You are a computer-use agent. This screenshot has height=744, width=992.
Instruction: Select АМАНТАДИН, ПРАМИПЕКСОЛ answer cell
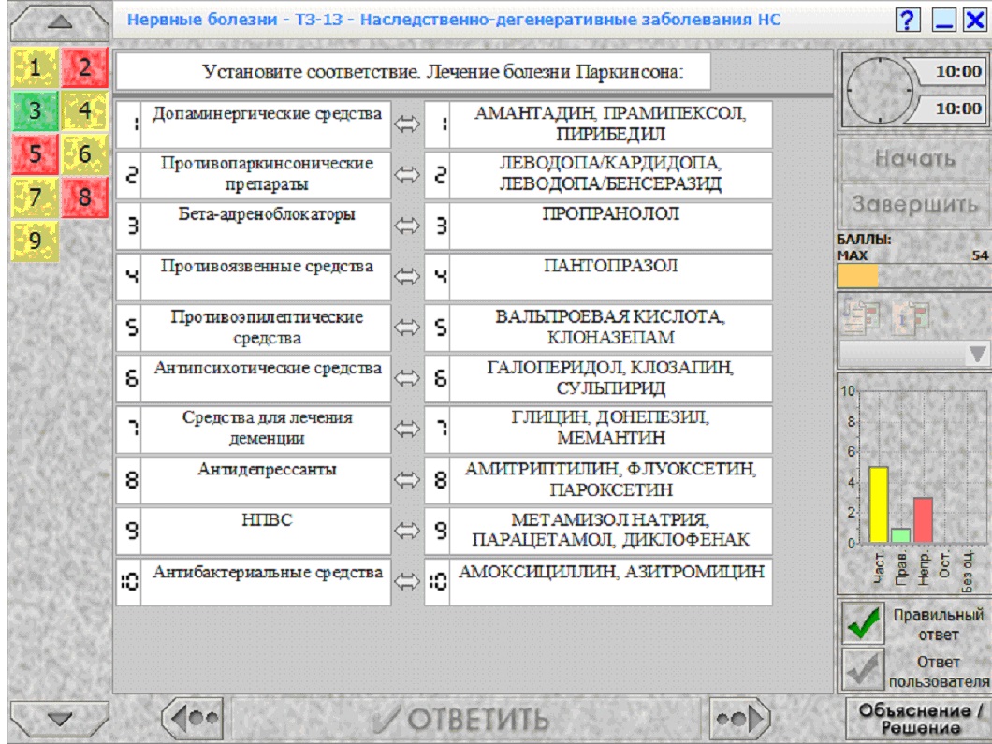click(599, 124)
